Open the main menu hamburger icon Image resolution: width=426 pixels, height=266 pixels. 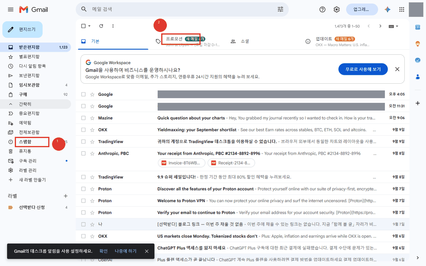point(11,10)
